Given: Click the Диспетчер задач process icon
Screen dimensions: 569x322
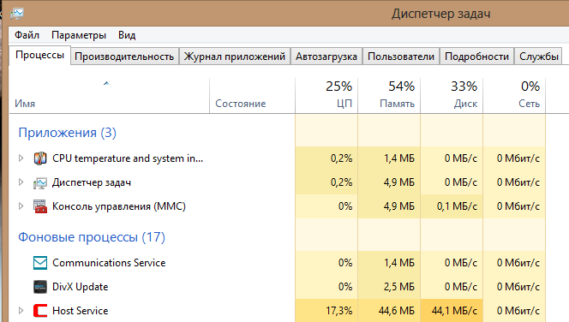Looking at the screenshot, I should [40, 182].
